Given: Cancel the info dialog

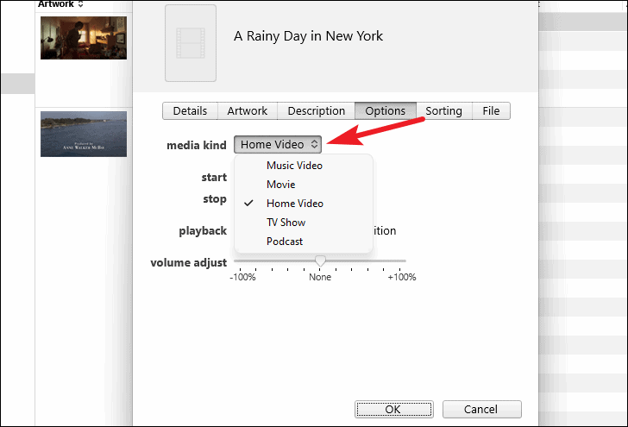Looking at the screenshot, I should 482,410.
